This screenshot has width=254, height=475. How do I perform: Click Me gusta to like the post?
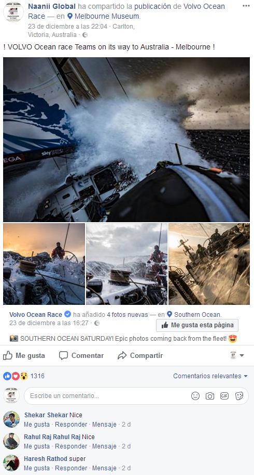tap(24, 355)
